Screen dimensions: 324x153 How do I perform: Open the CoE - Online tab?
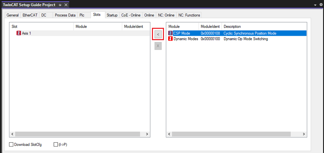coord(131,15)
